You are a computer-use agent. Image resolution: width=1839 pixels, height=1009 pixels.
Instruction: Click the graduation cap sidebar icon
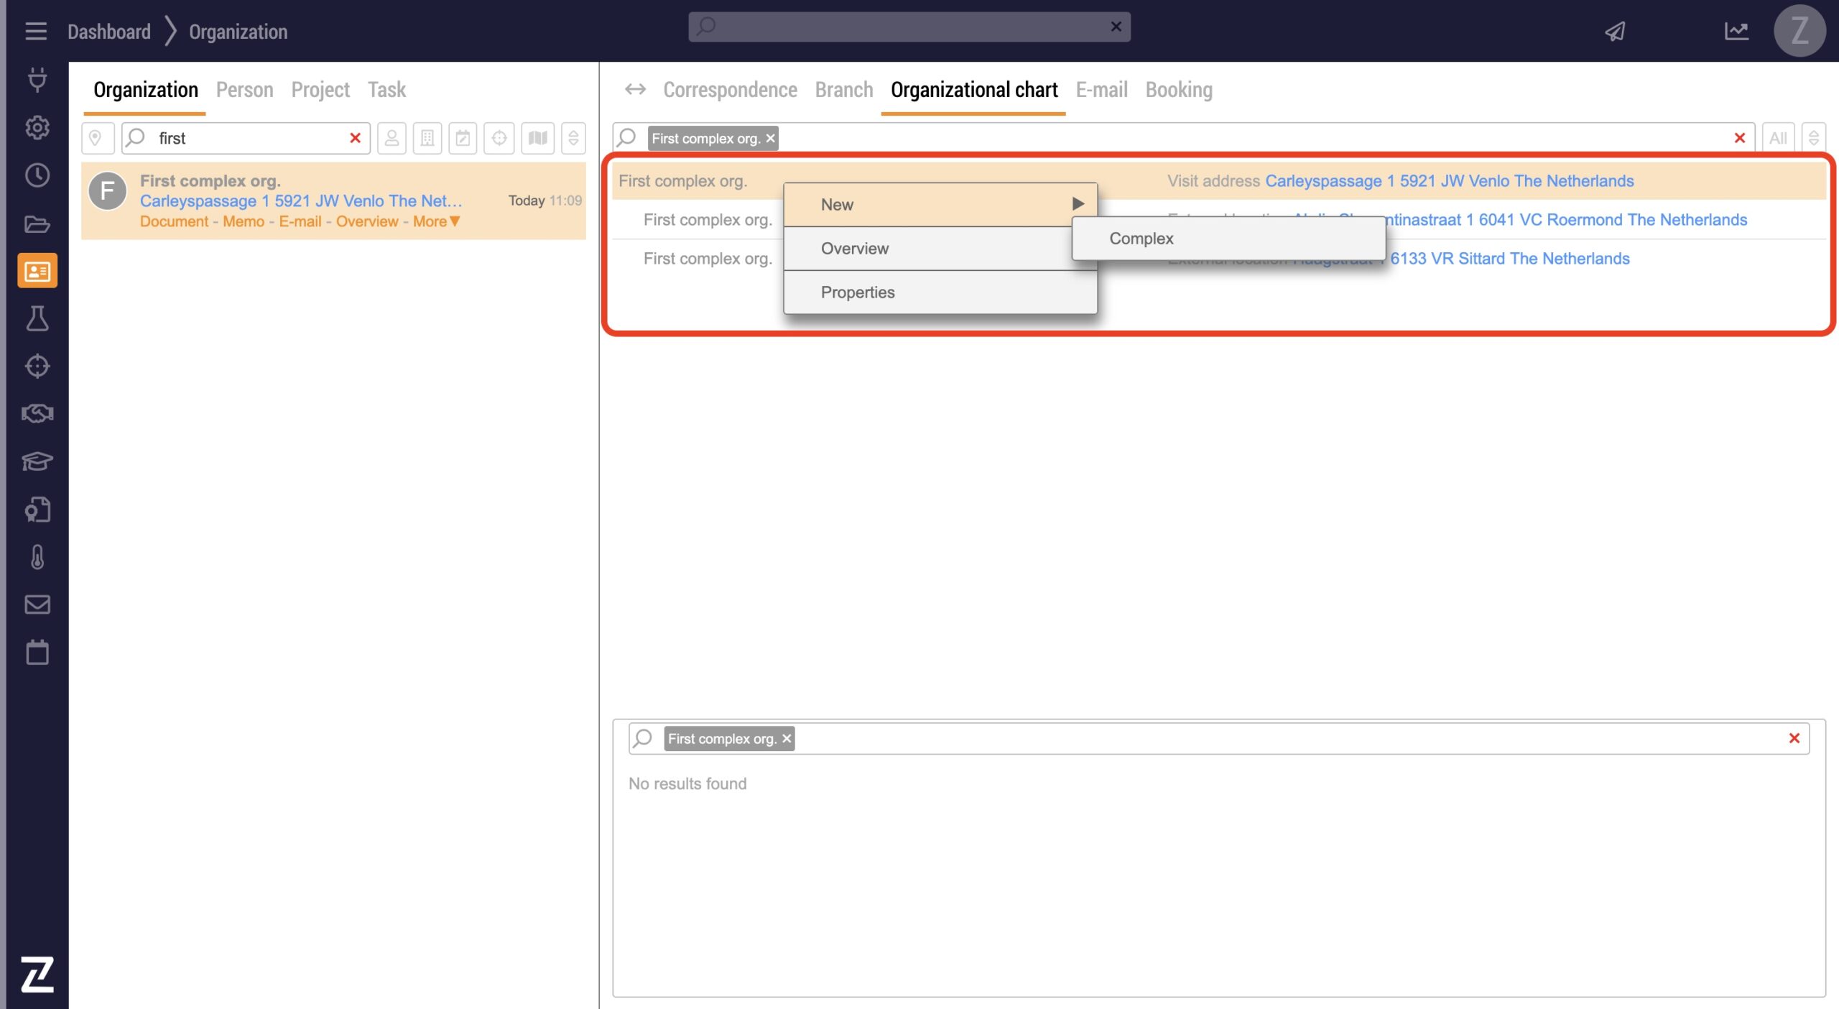(x=37, y=461)
